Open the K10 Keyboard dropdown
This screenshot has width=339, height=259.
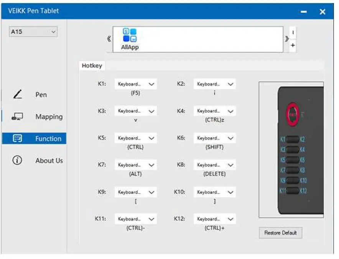(x=215, y=192)
